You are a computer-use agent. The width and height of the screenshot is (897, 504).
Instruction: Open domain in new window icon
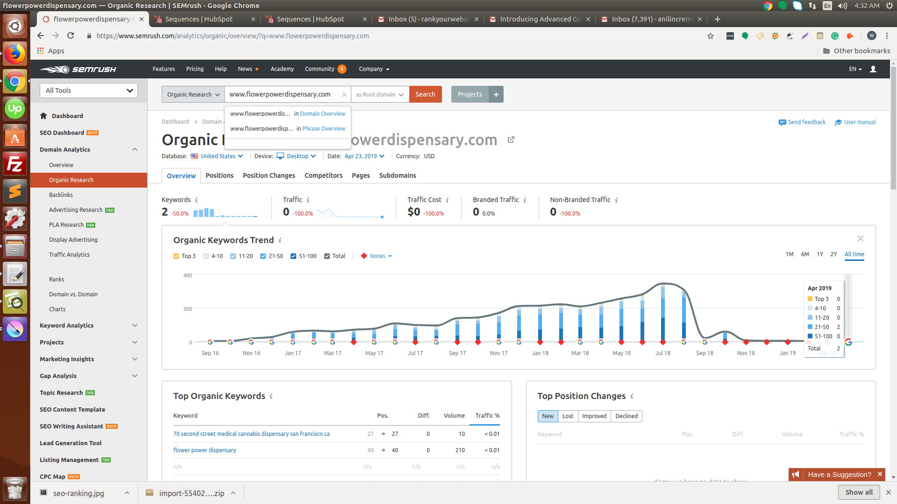coord(511,140)
